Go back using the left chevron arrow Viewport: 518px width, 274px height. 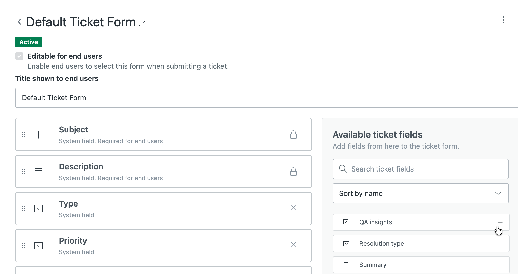pyautogui.click(x=19, y=22)
